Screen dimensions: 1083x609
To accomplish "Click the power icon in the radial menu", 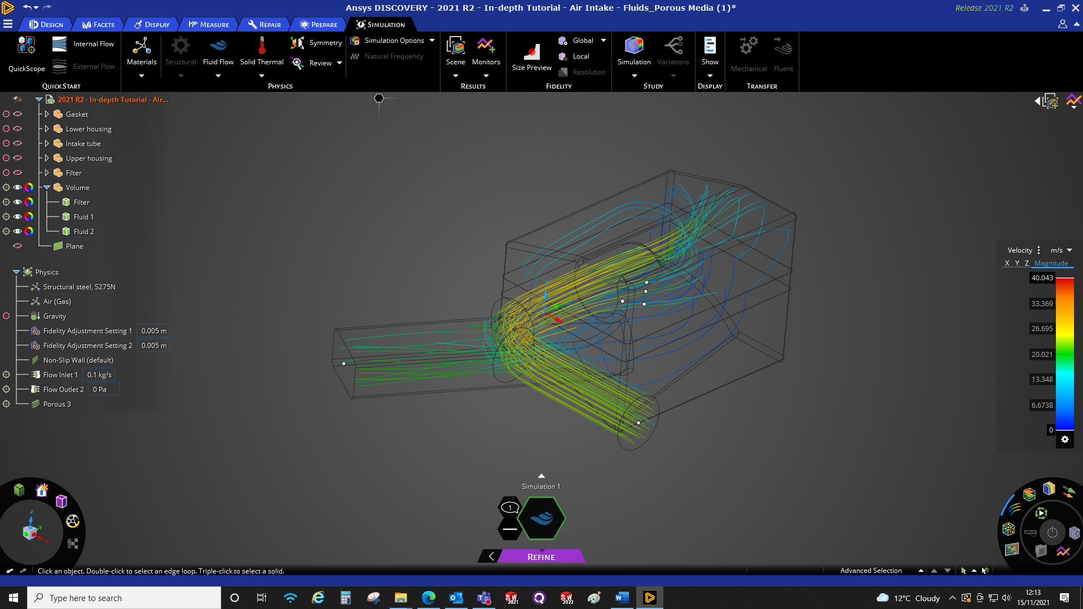I will click(x=1053, y=532).
